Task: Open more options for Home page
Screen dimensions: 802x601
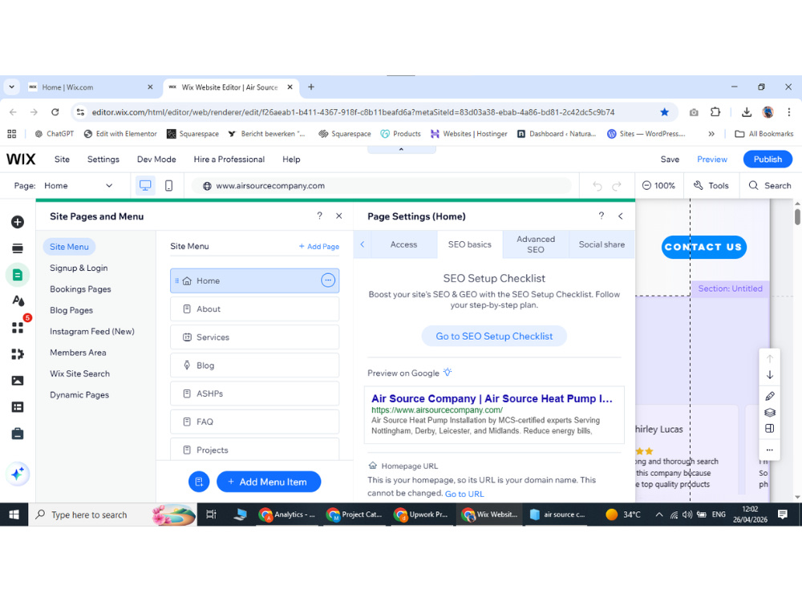Action: pos(328,280)
